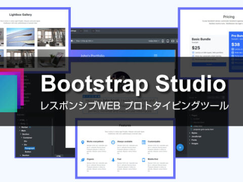Click the Always available clock icon
Image resolution: width=243 pixels, height=182 pixels.
tap(113, 143)
